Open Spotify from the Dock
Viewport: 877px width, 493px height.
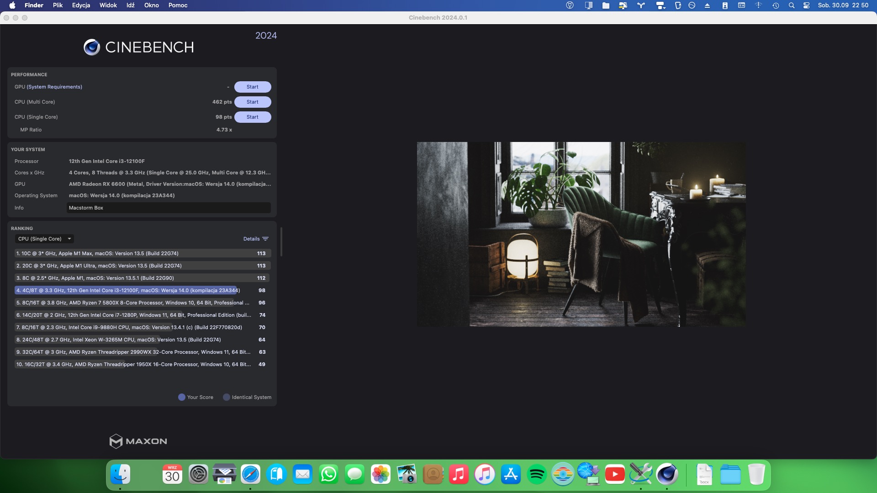(537, 474)
